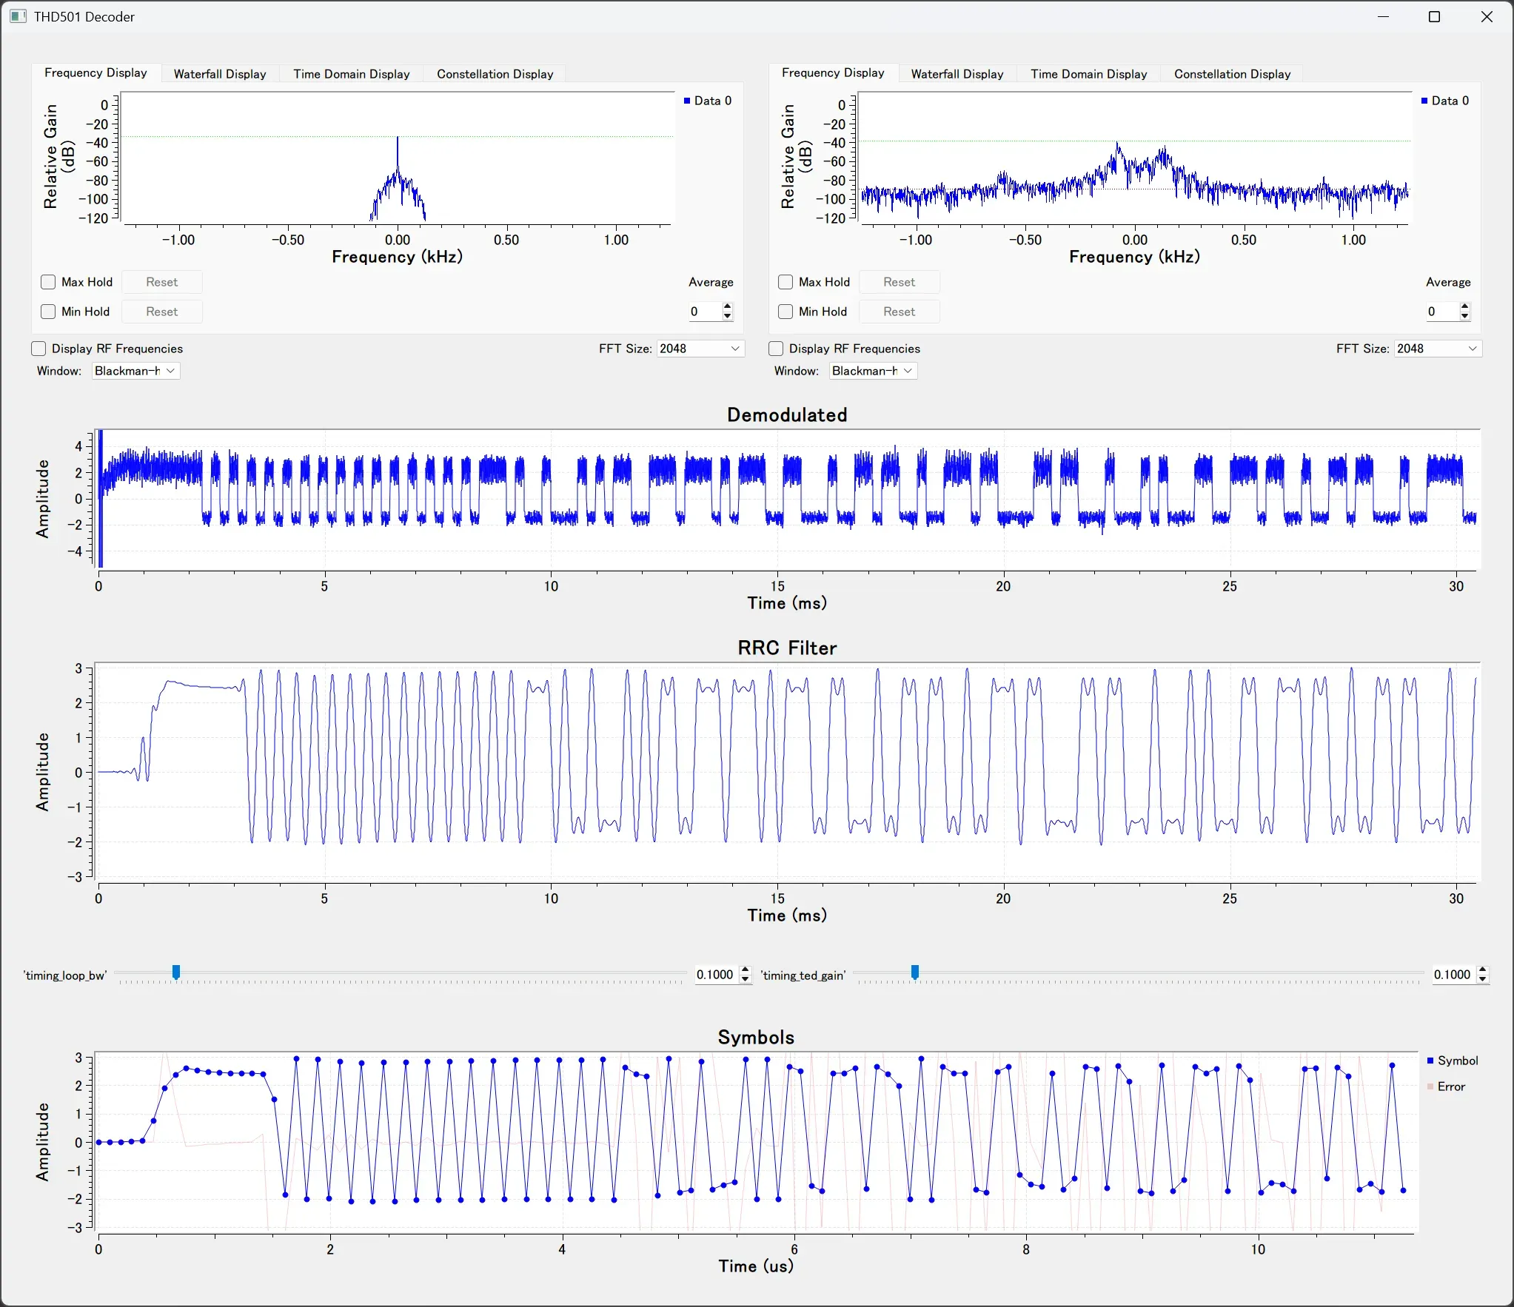Open right Constellation Display tab

pyautogui.click(x=1232, y=74)
